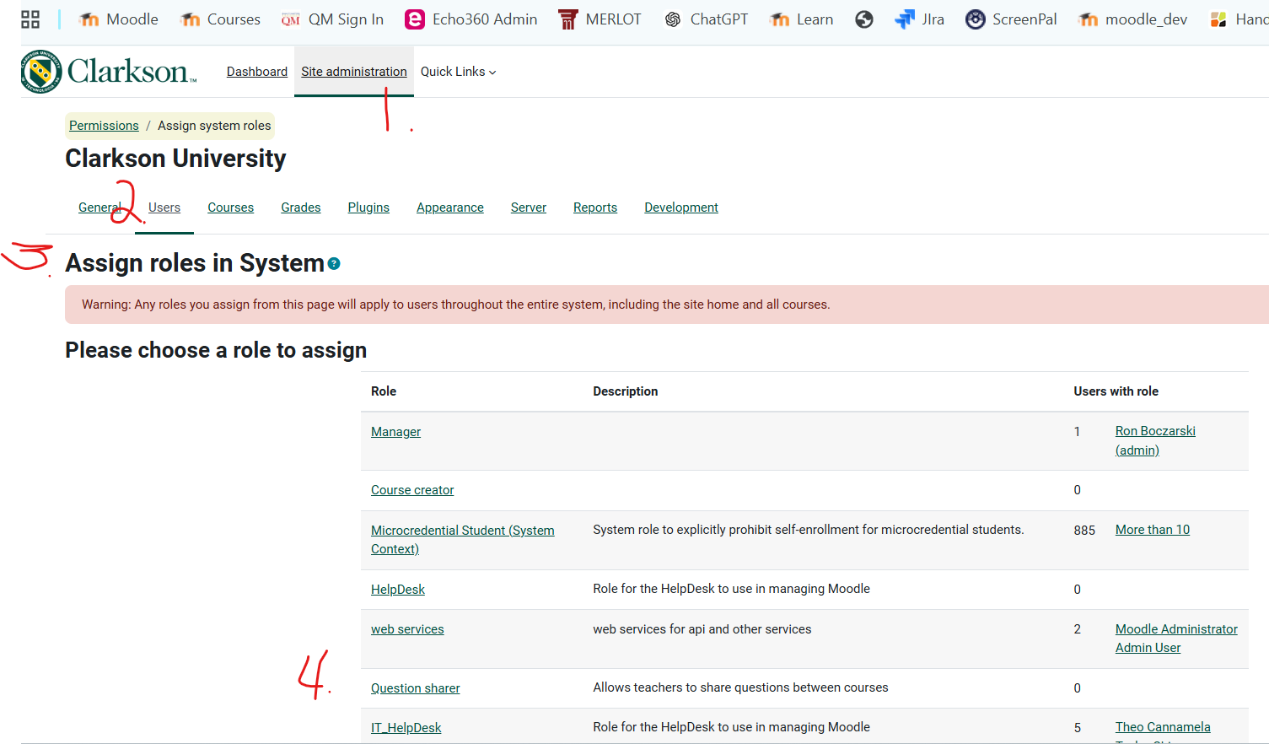Switch to the Users tab

click(x=164, y=208)
